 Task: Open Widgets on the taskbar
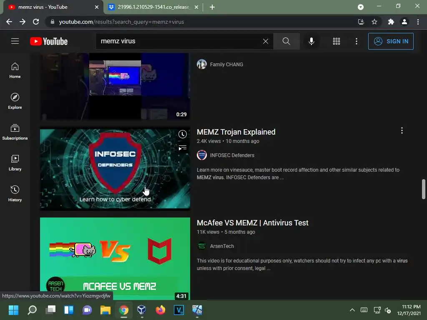[x=69, y=310]
